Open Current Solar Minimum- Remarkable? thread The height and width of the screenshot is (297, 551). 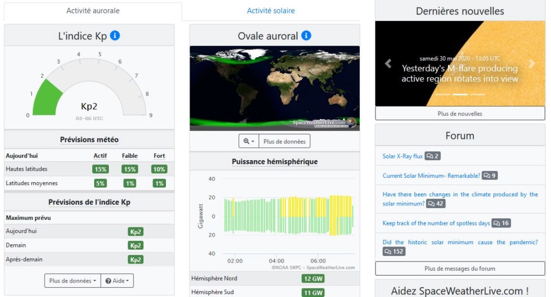pos(431,175)
